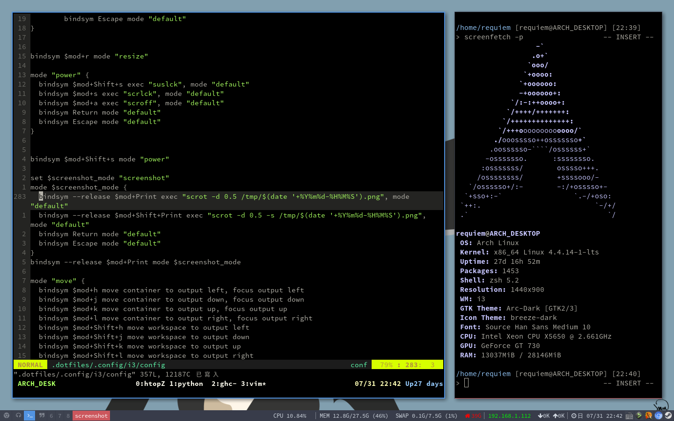Click the red screenshot mode indicator

[x=91, y=416]
